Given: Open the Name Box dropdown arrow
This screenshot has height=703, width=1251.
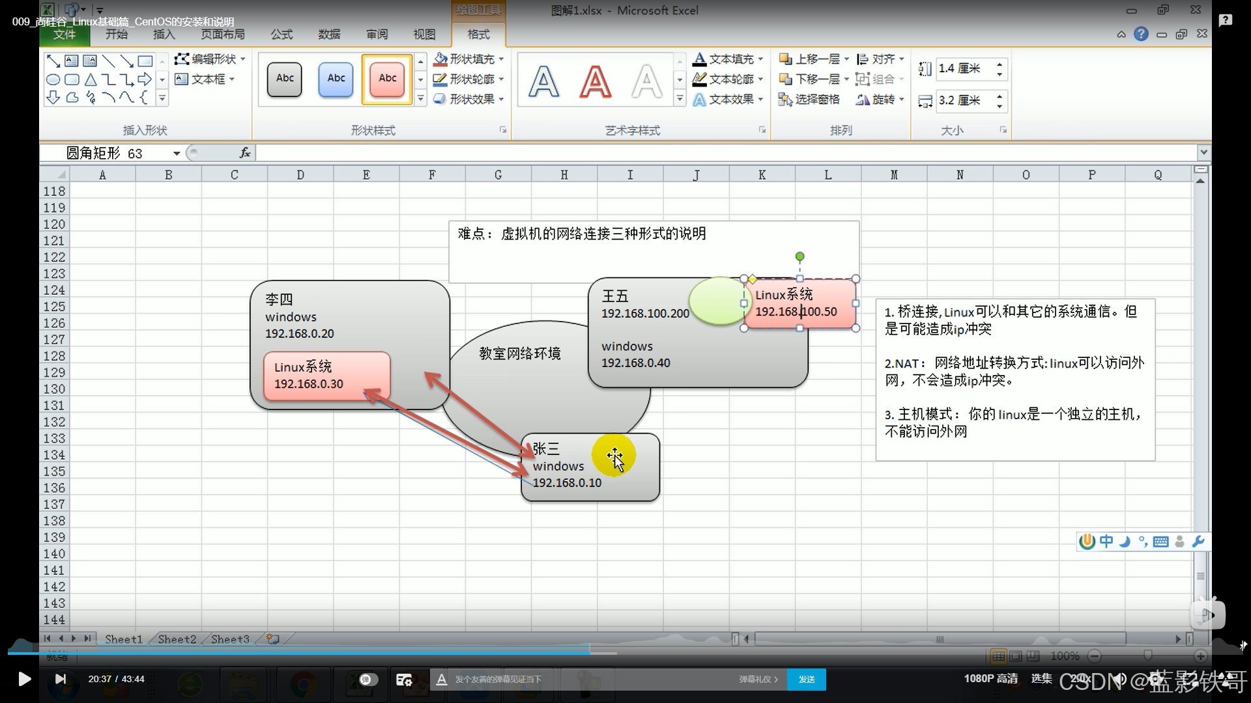Looking at the screenshot, I should 177,154.
